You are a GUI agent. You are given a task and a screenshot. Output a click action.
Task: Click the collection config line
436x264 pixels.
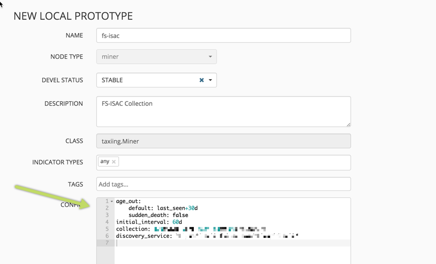tap(133, 229)
